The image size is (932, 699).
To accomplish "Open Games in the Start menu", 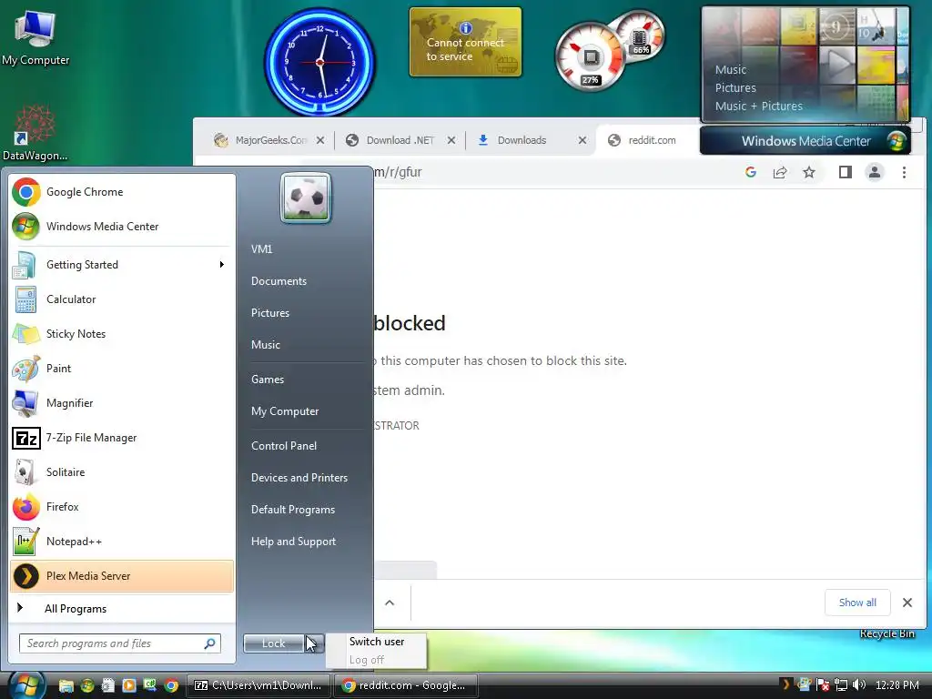I will click(268, 380).
